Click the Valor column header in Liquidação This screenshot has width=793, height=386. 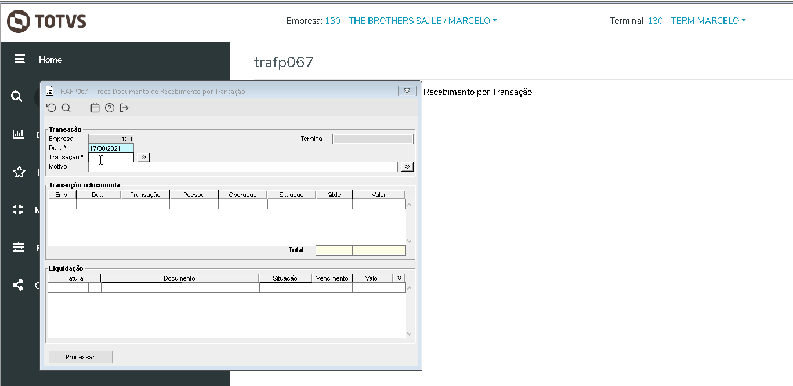pyautogui.click(x=372, y=278)
